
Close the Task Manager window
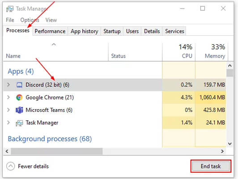[x=223, y=9]
